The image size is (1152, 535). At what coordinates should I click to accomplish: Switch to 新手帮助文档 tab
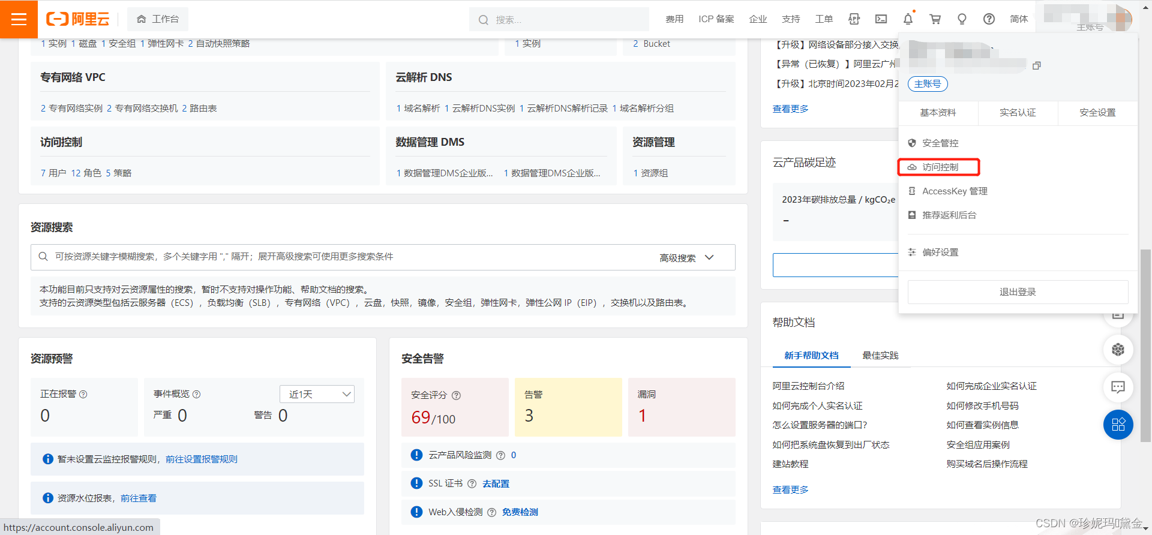[x=811, y=356]
